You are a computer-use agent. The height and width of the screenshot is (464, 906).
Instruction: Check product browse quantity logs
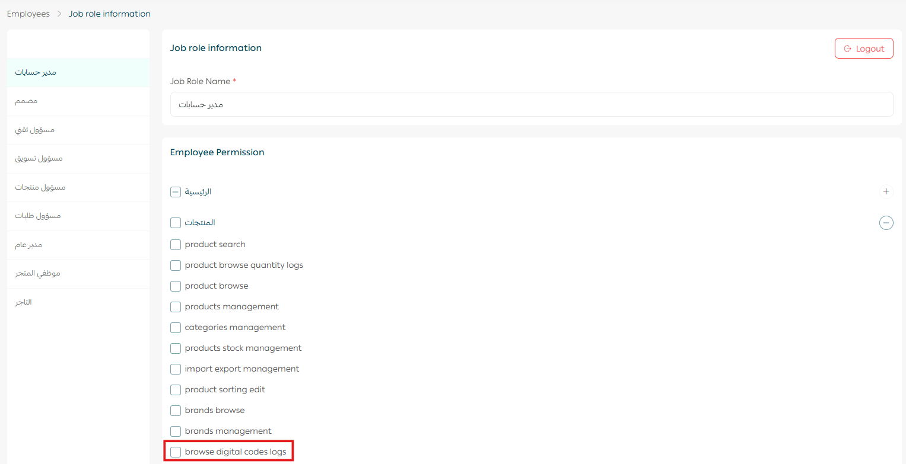coord(176,265)
